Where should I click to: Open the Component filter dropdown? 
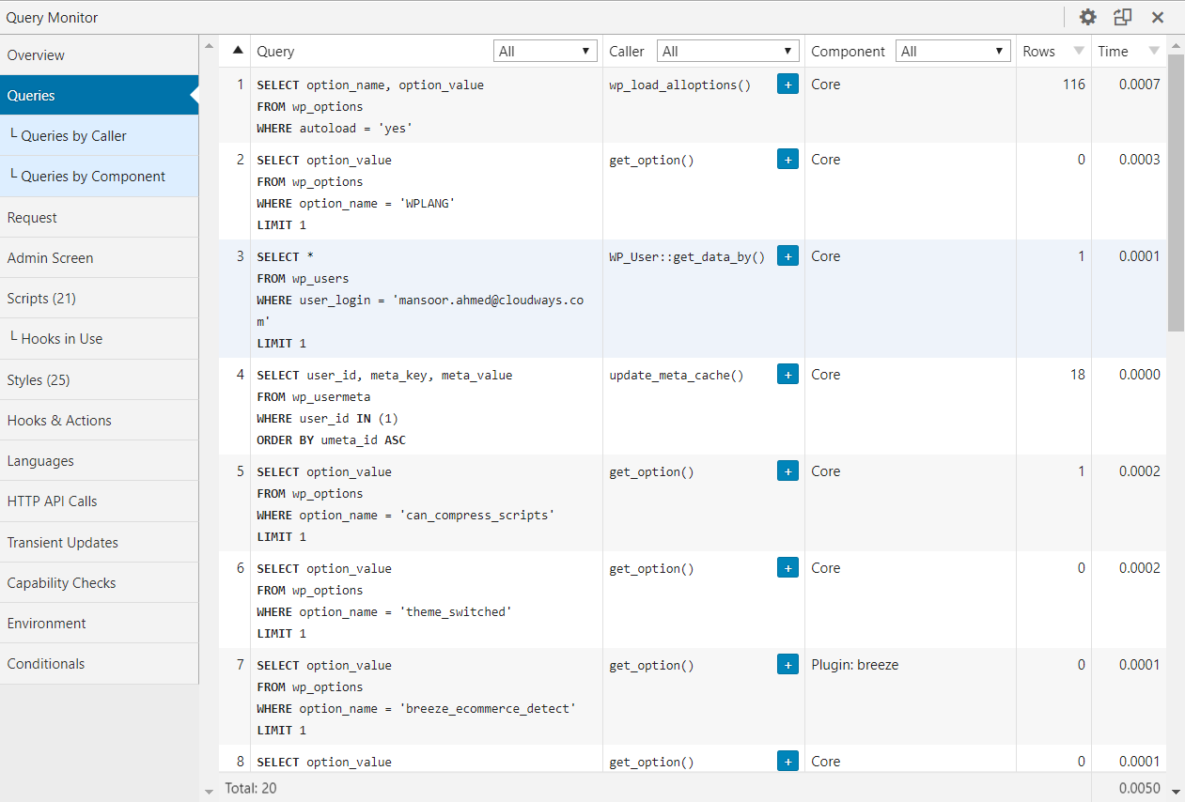[x=952, y=52]
